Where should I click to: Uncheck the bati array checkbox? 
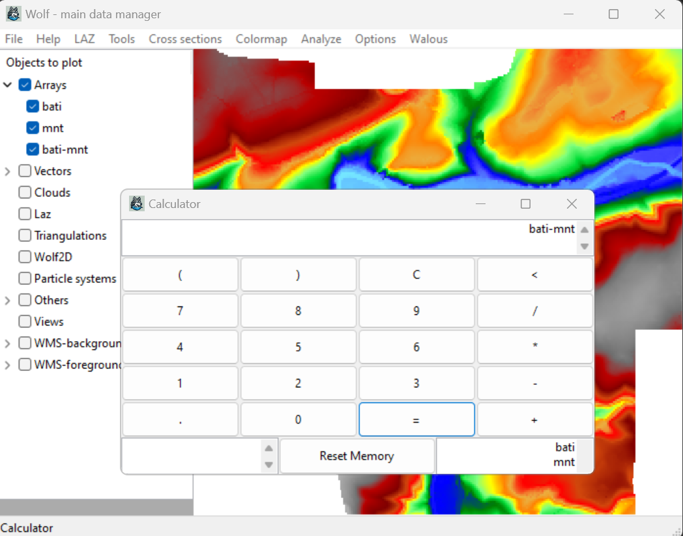coord(33,106)
